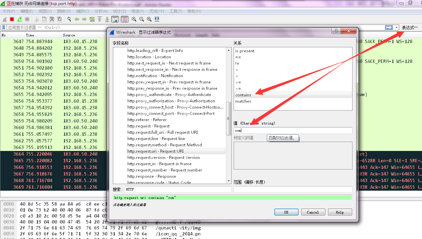Open the display filter history dropdown

(x=397, y=27)
